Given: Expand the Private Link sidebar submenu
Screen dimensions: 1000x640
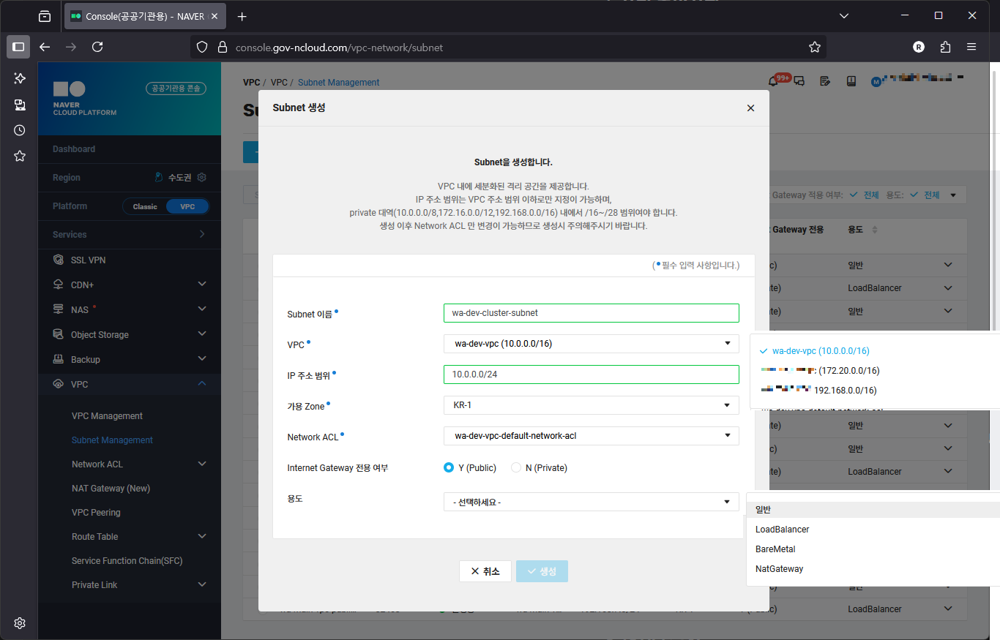Looking at the screenshot, I should click(202, 584).
